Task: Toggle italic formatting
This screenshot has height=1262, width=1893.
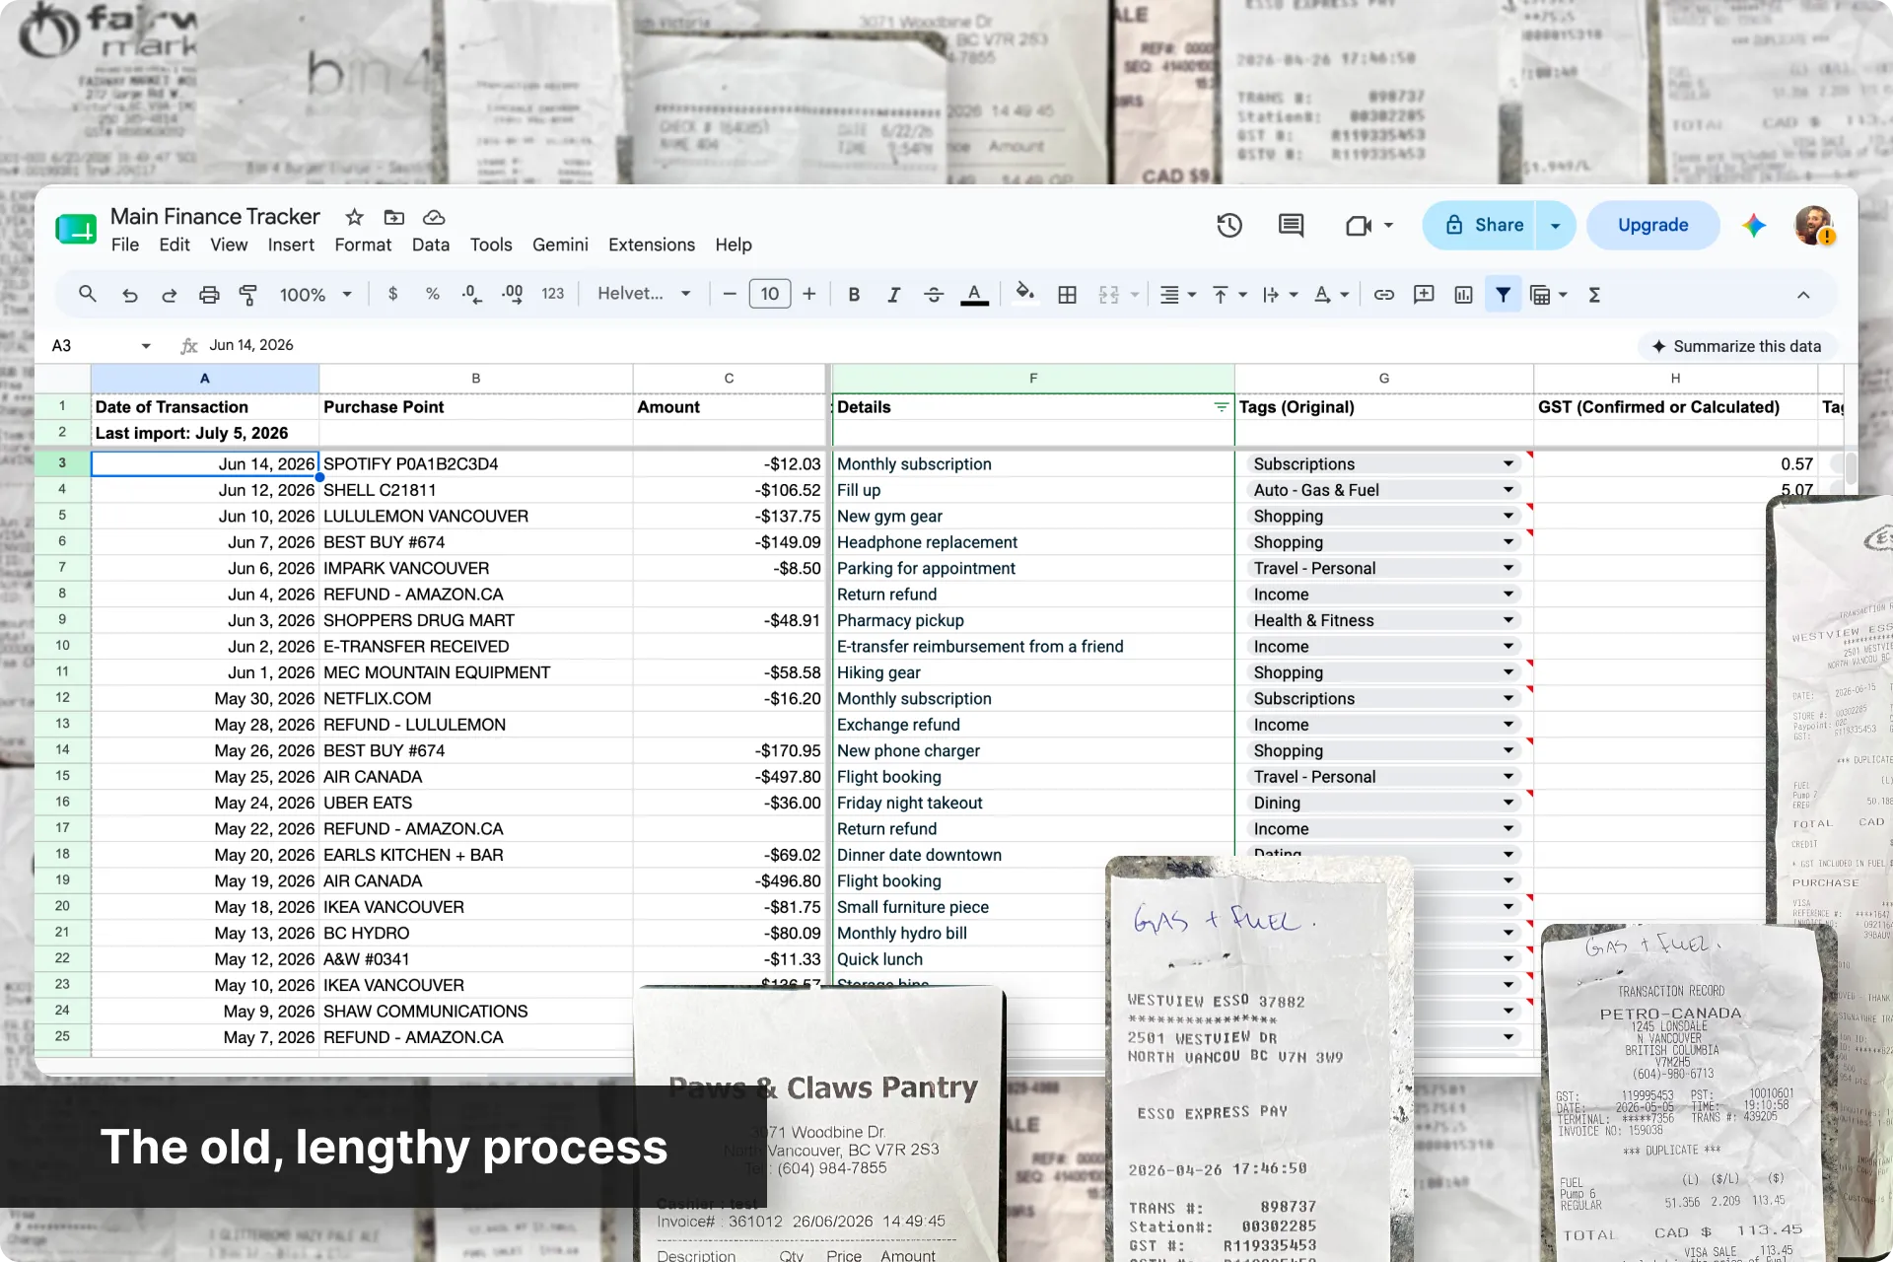Action: click(x=893, y=294)
